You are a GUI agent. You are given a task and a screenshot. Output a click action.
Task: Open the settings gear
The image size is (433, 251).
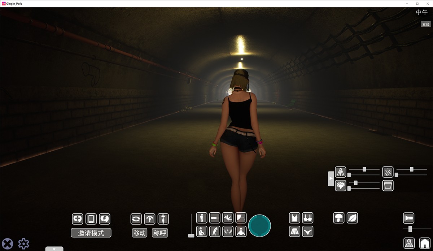tap(24, 243)
